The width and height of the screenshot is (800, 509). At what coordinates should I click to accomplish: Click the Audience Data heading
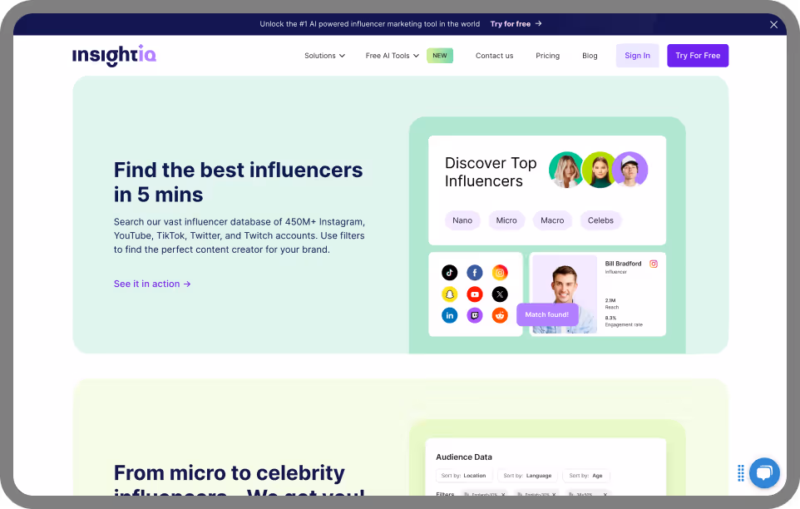click(464, 457)
